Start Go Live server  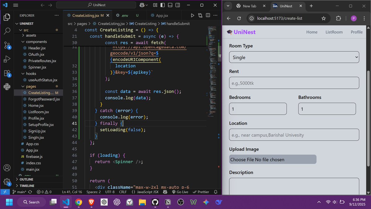tap(180, 192)
